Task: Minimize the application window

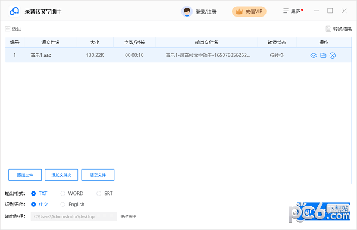Action: 317,11
